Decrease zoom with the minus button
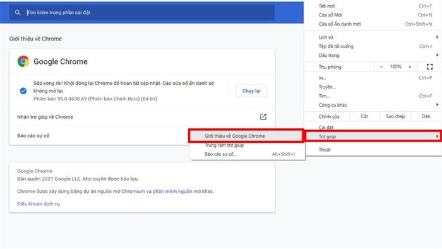Screen dimensions: 442x249 381,67
